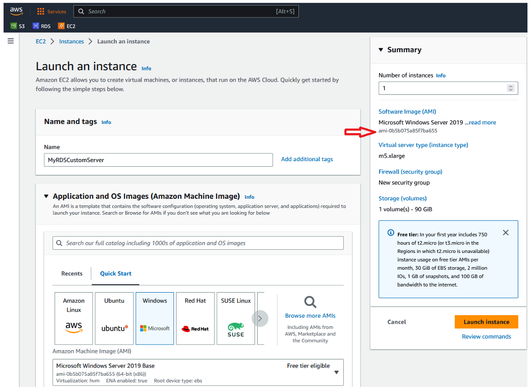
Task: Select the Red Hat AMI tile
Action: point(195,318)
